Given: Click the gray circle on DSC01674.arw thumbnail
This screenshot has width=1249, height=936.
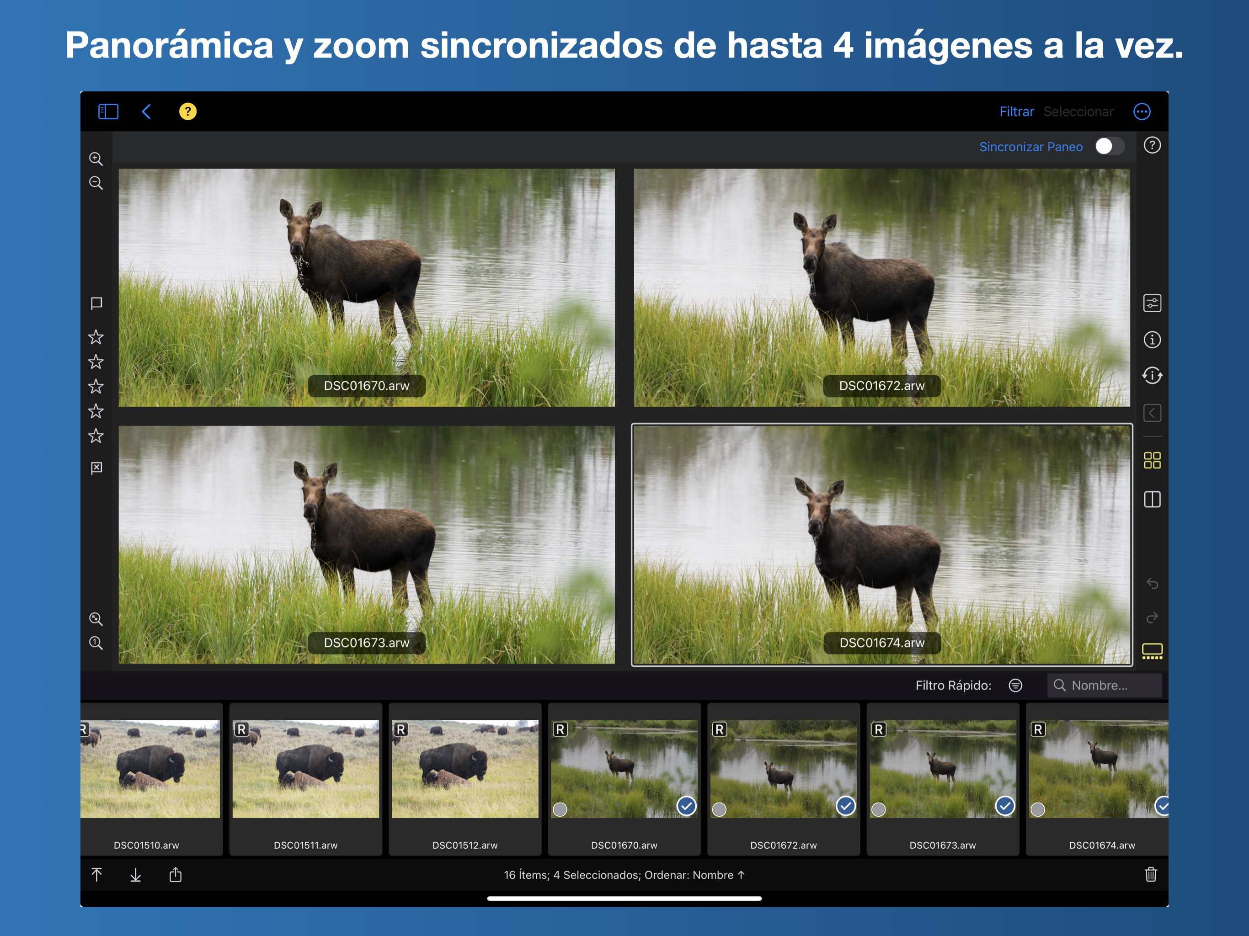Looking at the screenshot, I should [x=1037, y=809].
